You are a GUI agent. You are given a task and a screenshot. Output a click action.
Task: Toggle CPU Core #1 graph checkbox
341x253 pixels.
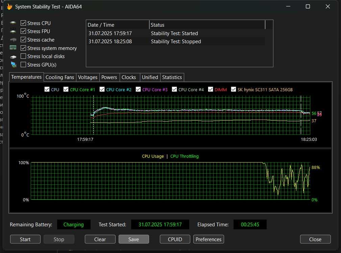pos(66,89)
